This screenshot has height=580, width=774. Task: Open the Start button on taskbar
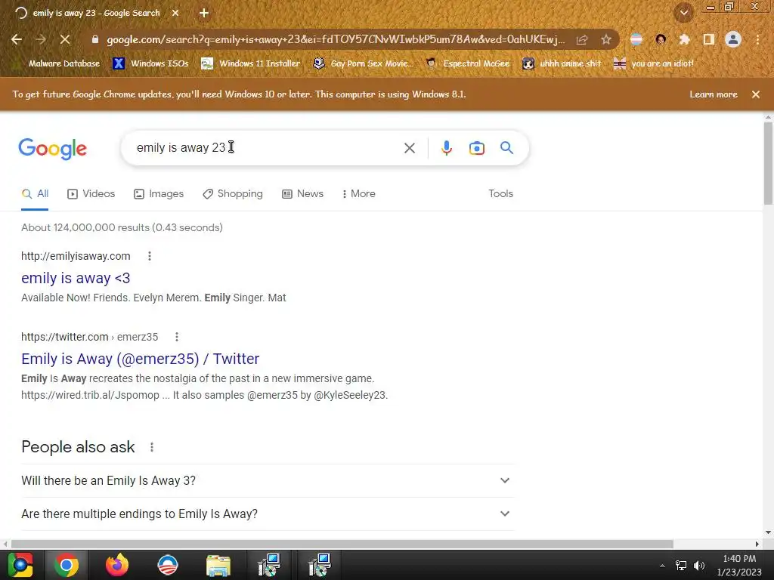pyautogui.click(x=20, y=565)
